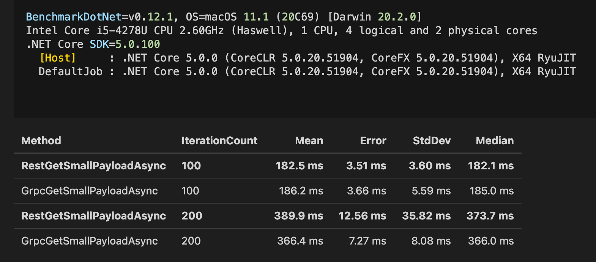Click the SDK keyword in code block

click(x=99, y=44)
